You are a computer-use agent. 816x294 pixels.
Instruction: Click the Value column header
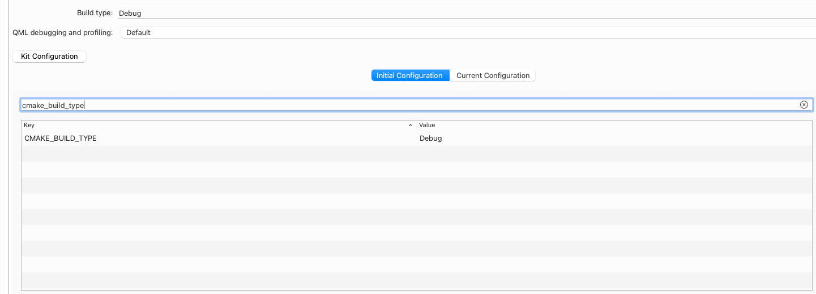(612, 125)
